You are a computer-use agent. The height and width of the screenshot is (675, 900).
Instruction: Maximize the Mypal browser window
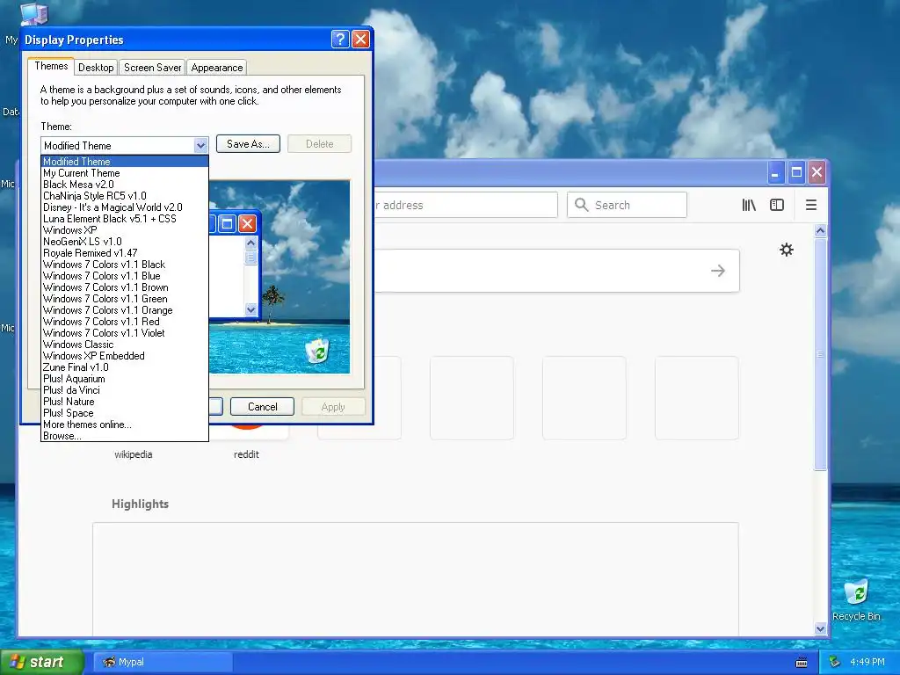click(x=796, y=172)
